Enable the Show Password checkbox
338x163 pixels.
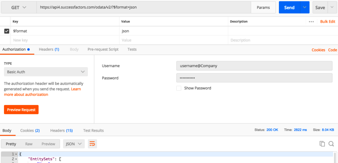click(x=179, y=88)
